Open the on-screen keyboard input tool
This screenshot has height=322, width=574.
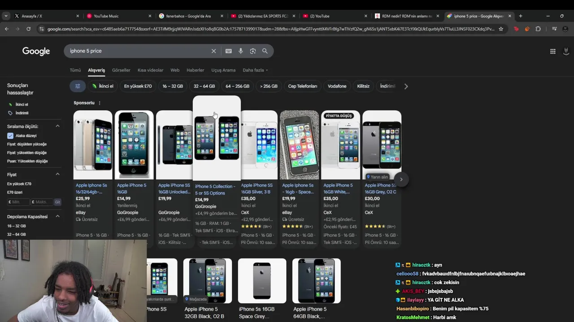pos(229,51)
